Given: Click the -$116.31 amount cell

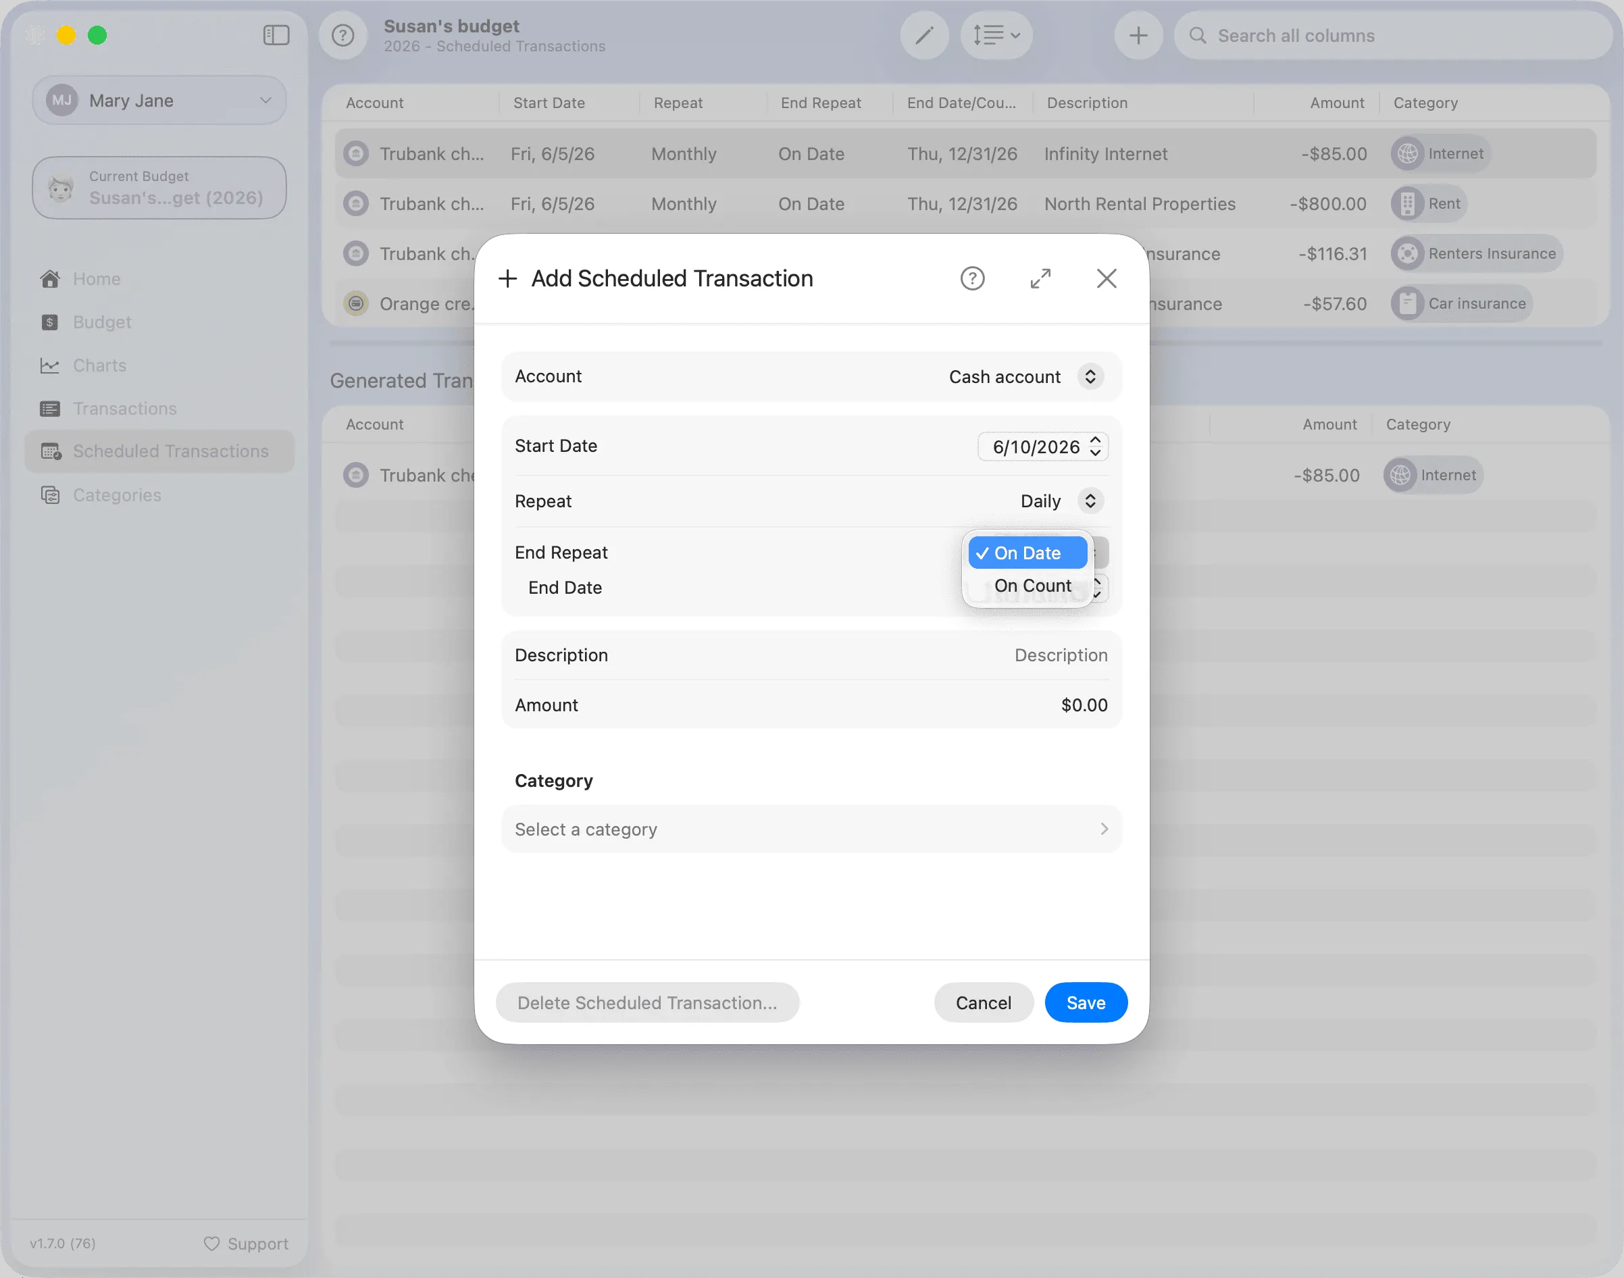Looking at the screenshot, I should point(1333,255).
